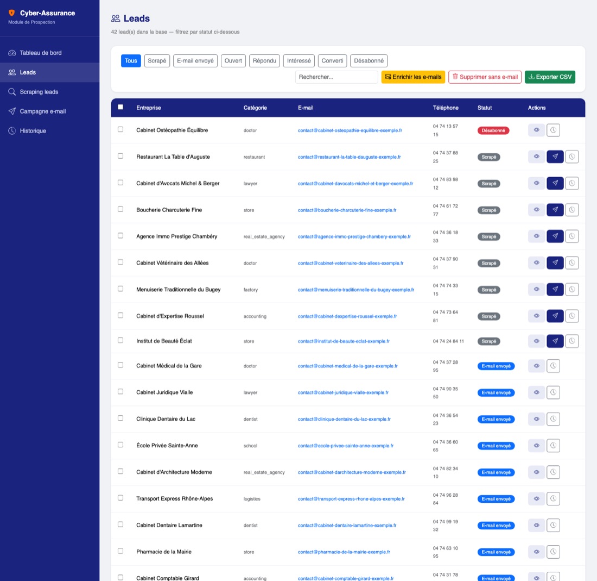Filter leads by Scrapé status
597x581 pixels.
click(157, 61)
